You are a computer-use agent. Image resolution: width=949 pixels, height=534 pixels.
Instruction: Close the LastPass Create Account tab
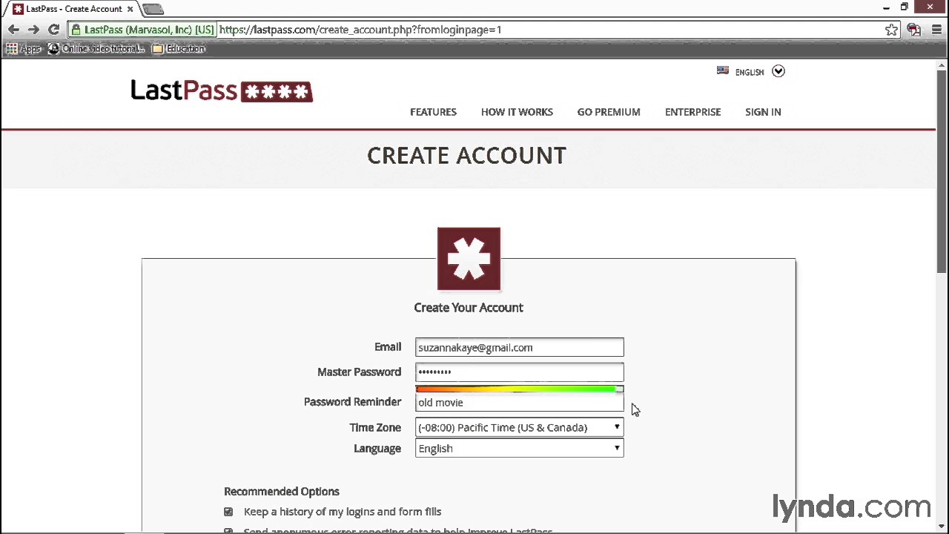tap(130, 9)
